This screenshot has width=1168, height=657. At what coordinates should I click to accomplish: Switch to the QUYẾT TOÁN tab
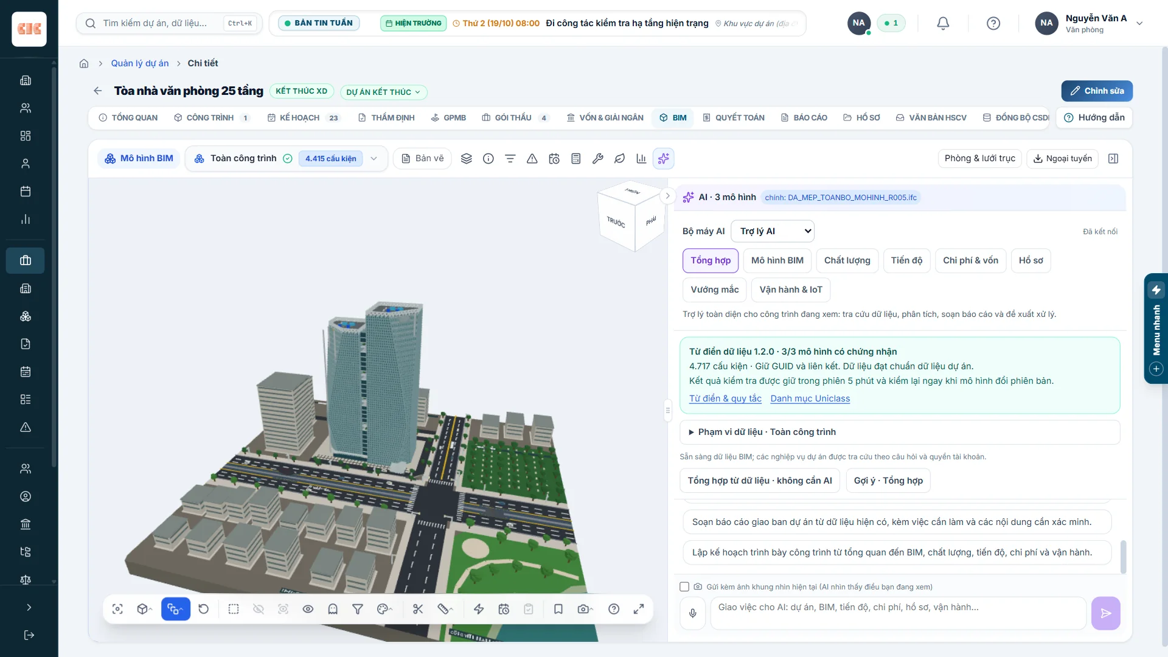pos(734,117)
